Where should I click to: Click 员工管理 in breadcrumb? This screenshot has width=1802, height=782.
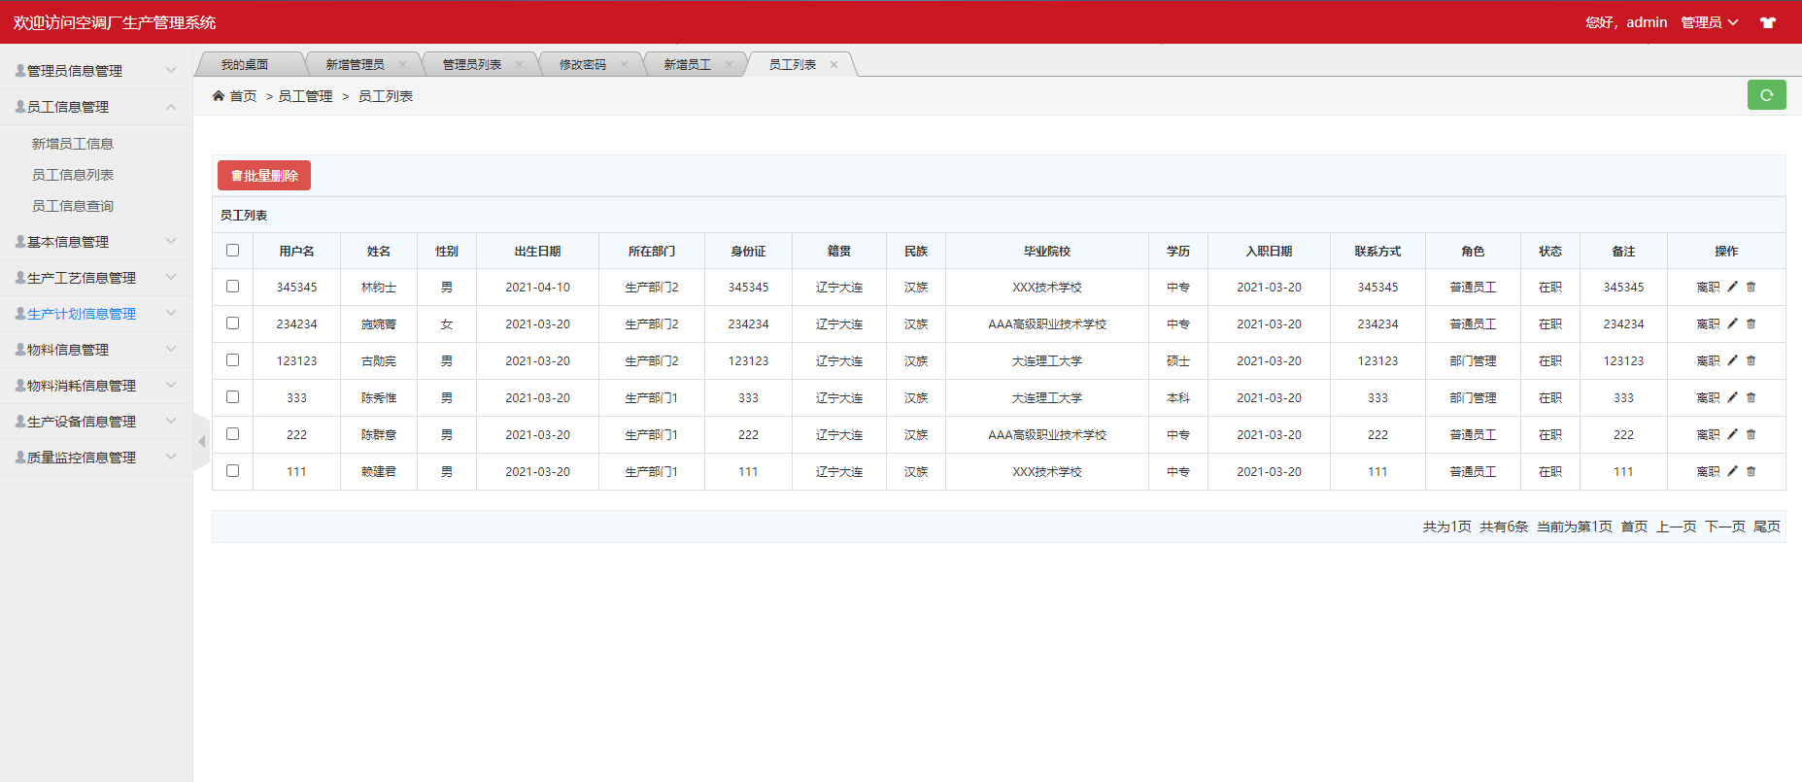[305, 96]
